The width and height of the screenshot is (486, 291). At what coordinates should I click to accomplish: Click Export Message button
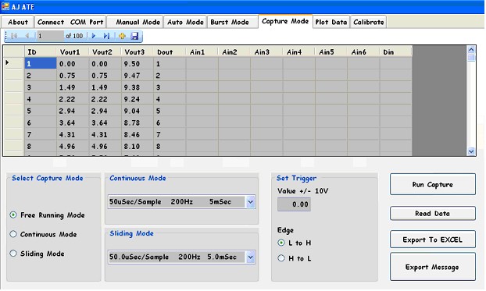[433, 267]
